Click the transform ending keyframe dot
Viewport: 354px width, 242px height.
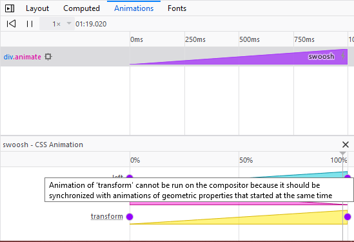click(x=348, y=217)
